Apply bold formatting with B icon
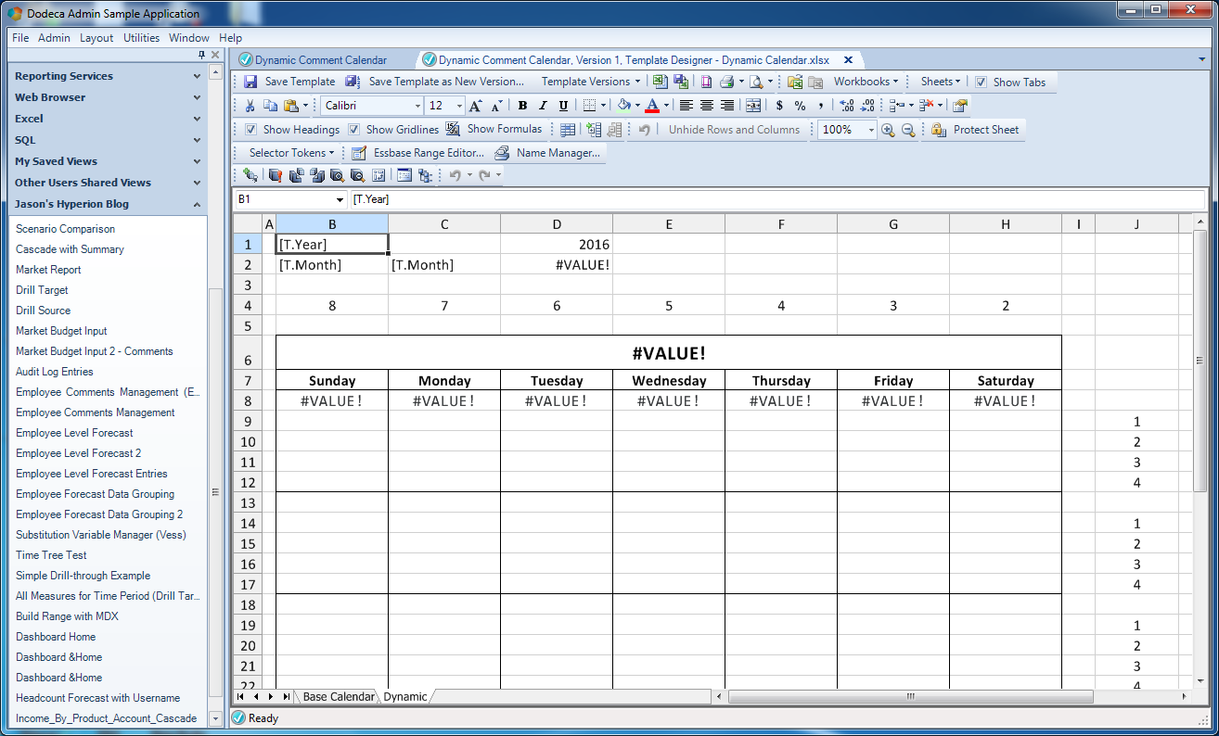This screenshot has height=736, width=1219. [x=522, y=106]
